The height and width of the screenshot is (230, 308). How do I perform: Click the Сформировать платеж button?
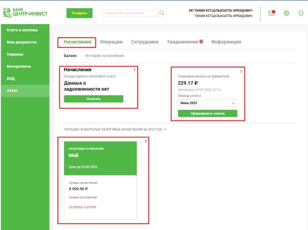[207, 113]
